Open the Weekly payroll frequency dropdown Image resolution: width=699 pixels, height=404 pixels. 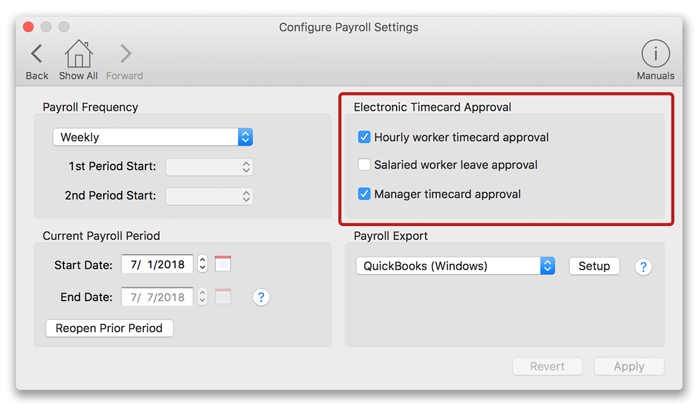pyautogui.click(x=246, y=137)
